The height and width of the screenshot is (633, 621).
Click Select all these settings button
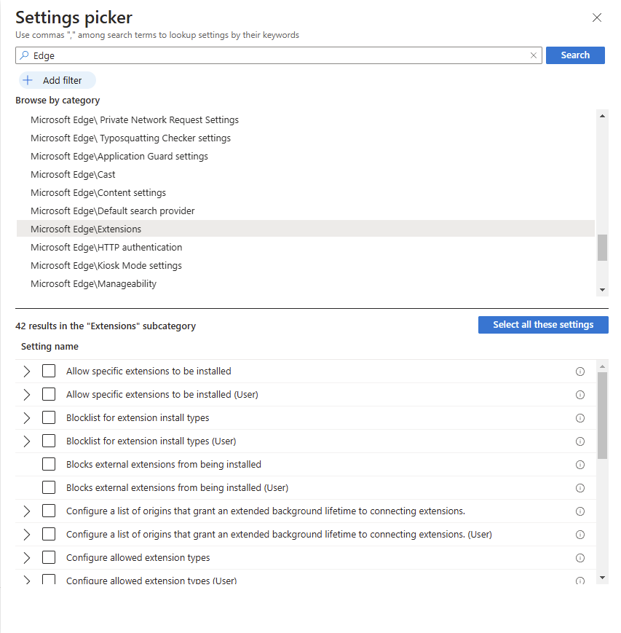pyautogui.click(x=543, y=325)
